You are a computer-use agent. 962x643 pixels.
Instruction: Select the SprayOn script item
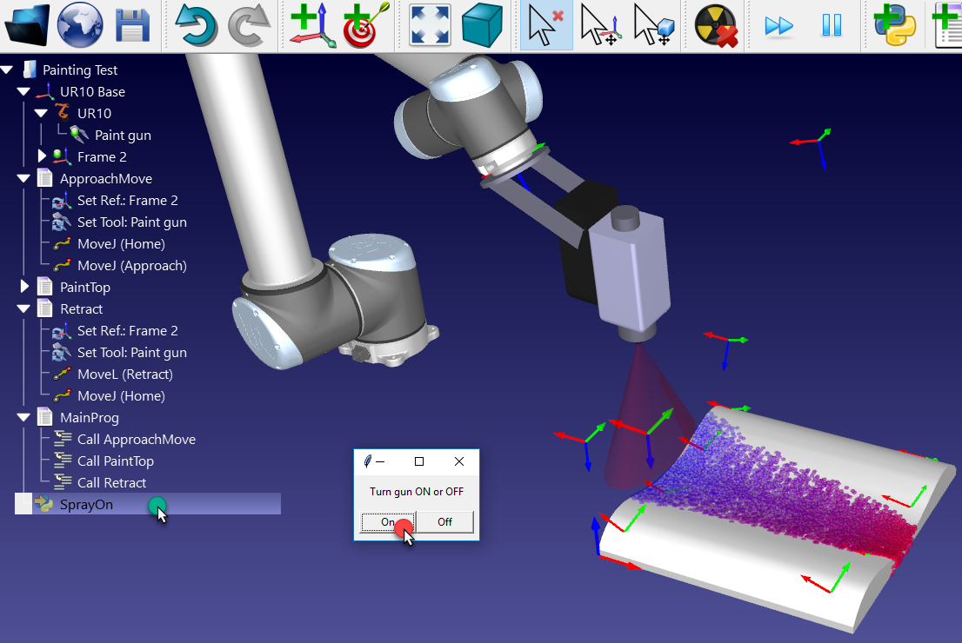pyautogui.click(x=86, y=505)
